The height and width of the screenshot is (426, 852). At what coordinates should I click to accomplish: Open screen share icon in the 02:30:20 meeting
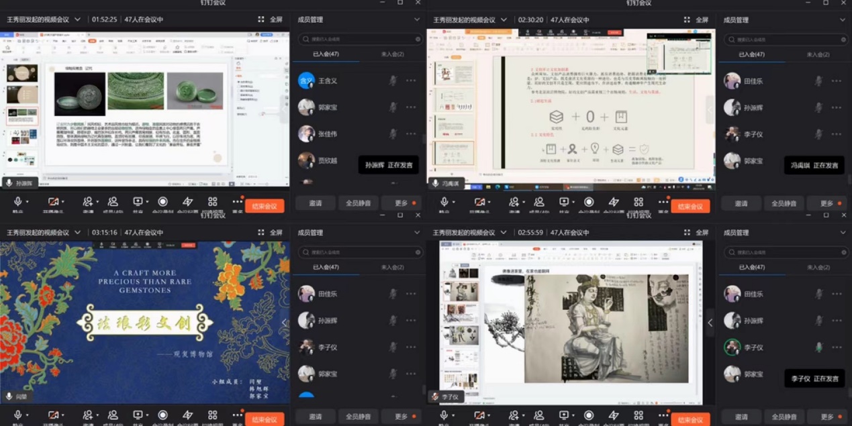point(563,201)
